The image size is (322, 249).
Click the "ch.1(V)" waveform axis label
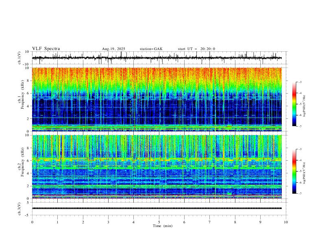[20, 58]
